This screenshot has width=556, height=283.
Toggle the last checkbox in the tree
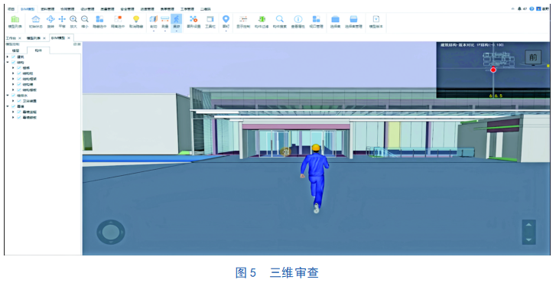tap(19, 117)
